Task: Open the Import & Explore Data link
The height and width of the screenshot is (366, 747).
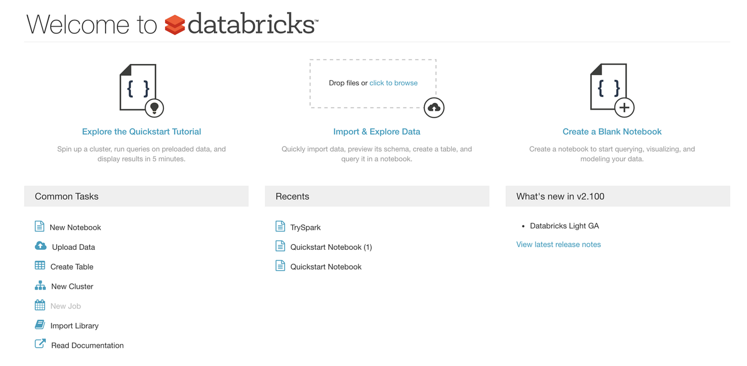Action: (x=377, y=132)
